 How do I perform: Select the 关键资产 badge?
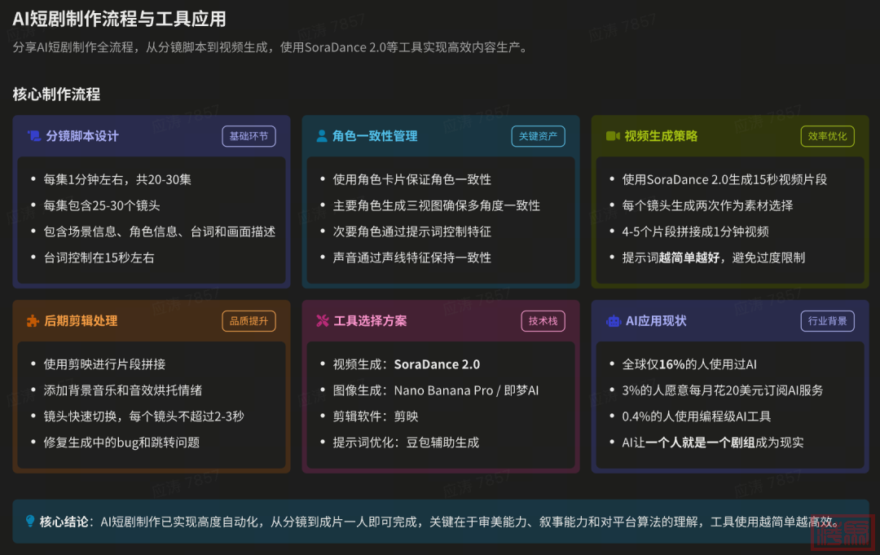pos(538,136)
